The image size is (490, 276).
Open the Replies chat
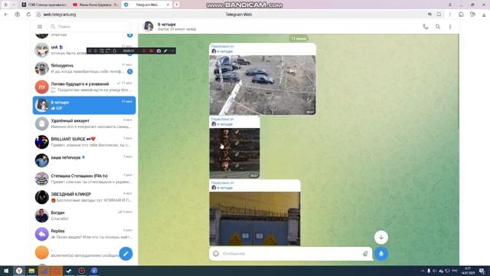pos(84,234)
